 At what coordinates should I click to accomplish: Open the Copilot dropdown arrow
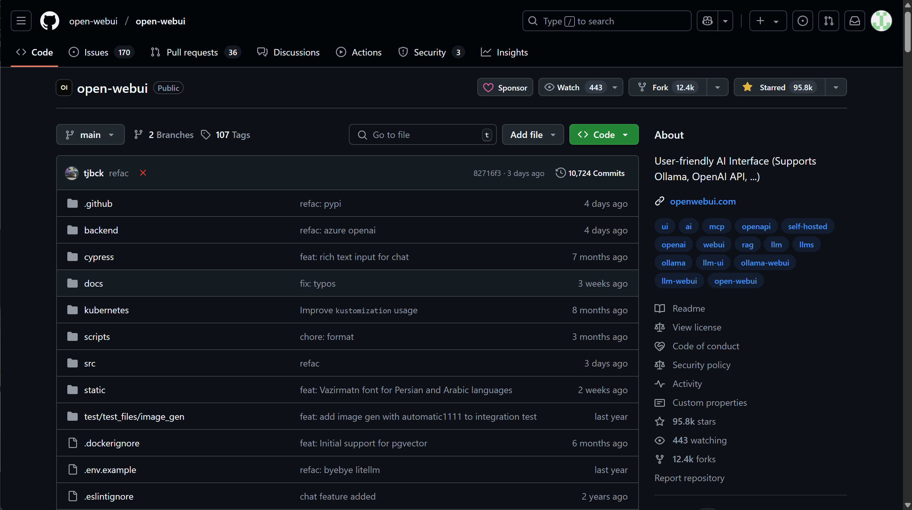click(x=725, y=21)
